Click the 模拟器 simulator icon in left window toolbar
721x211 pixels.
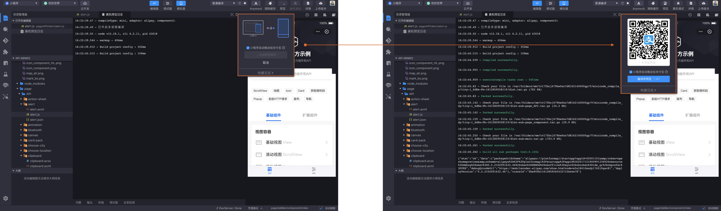click(181, 3)
